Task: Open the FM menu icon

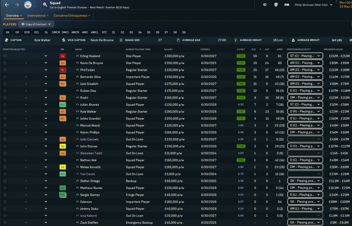Action: pyautogui.click(x=287, y=5)
